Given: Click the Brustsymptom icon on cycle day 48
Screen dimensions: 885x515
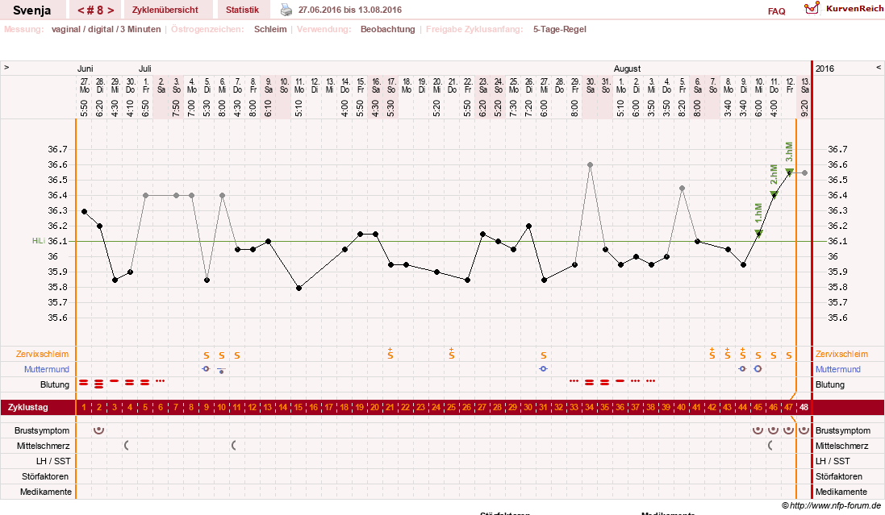Looking at the screenshot, I should (804, 430).
